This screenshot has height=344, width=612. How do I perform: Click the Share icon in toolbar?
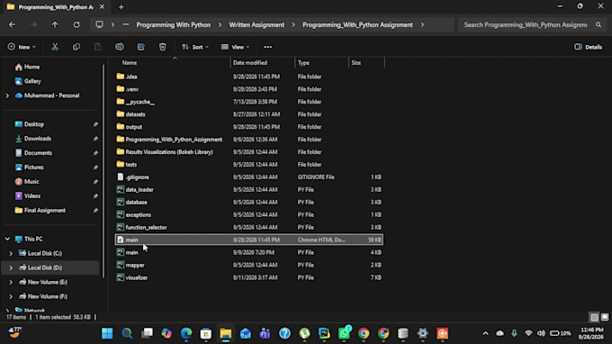(141, 47)
